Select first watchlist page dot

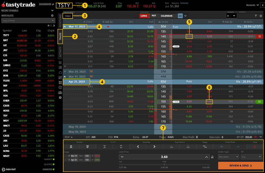tap(48, 26)
